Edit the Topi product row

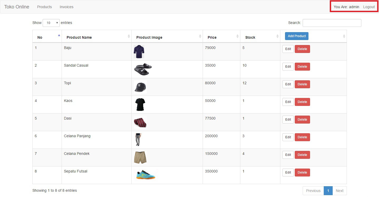288,84
